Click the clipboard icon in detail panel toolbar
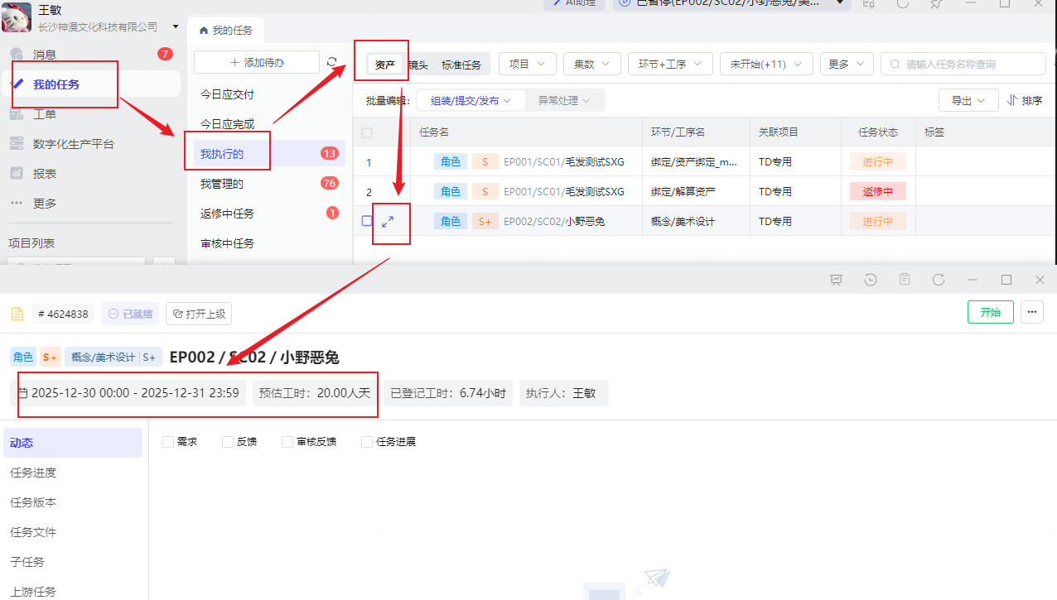 click(904, 280)
